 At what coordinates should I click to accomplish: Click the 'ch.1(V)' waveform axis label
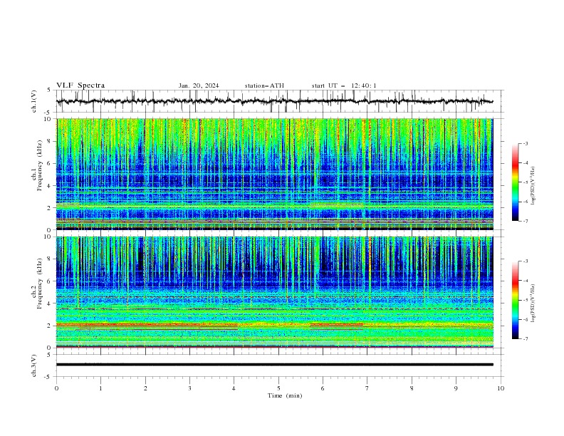coord(33,101)
